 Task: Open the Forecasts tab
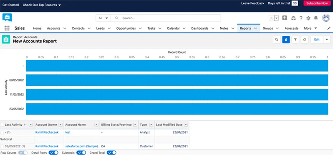click(291, 28)
